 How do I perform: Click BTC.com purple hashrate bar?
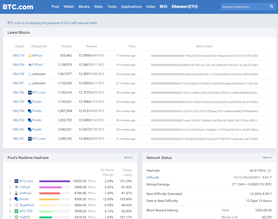[55, 181]
